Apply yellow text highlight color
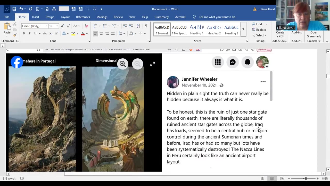330x186 pixels. (73, 33)
